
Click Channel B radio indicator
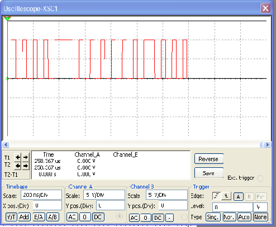click(x=184, y=217)
